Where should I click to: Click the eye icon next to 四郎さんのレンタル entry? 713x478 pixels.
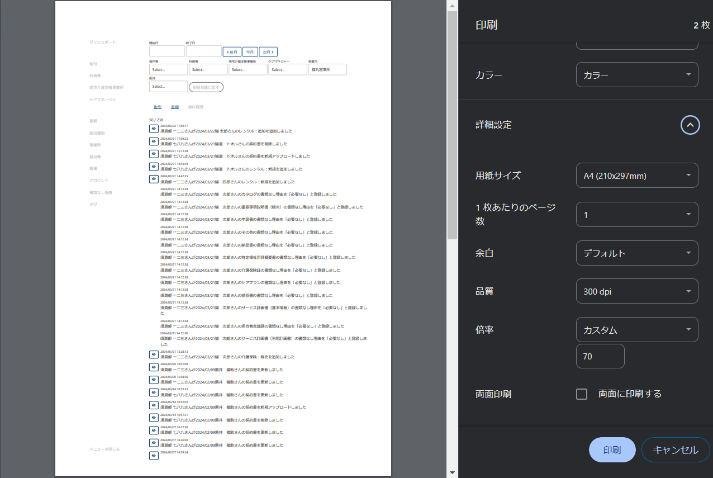pos(154,179)
